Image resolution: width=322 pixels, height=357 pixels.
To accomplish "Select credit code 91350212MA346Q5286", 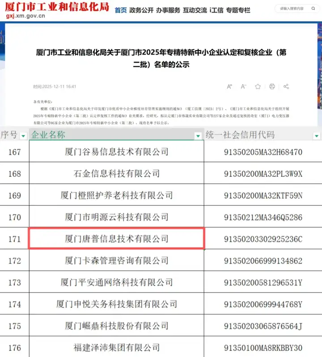I will tap(263, 217).
